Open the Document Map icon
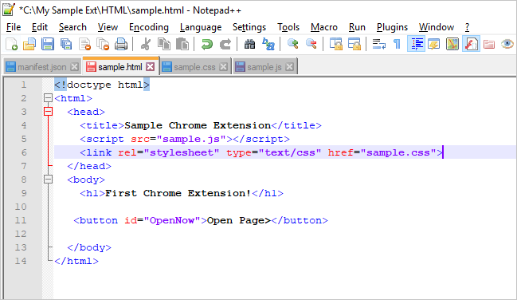The width and height of the screenshot is (517, 300). tap(452, 44)
